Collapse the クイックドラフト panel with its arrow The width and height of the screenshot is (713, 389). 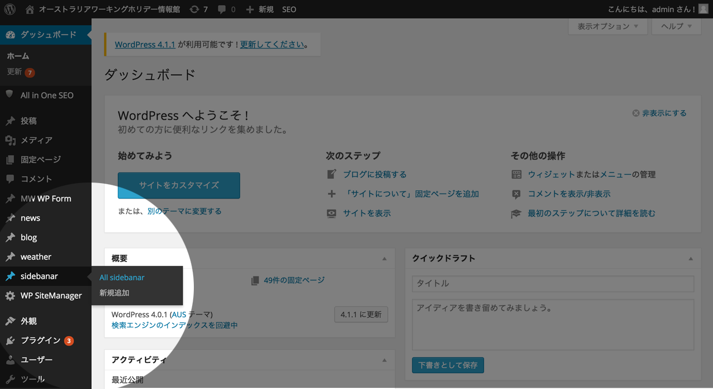pyautogui.click(x=691, y=259)
